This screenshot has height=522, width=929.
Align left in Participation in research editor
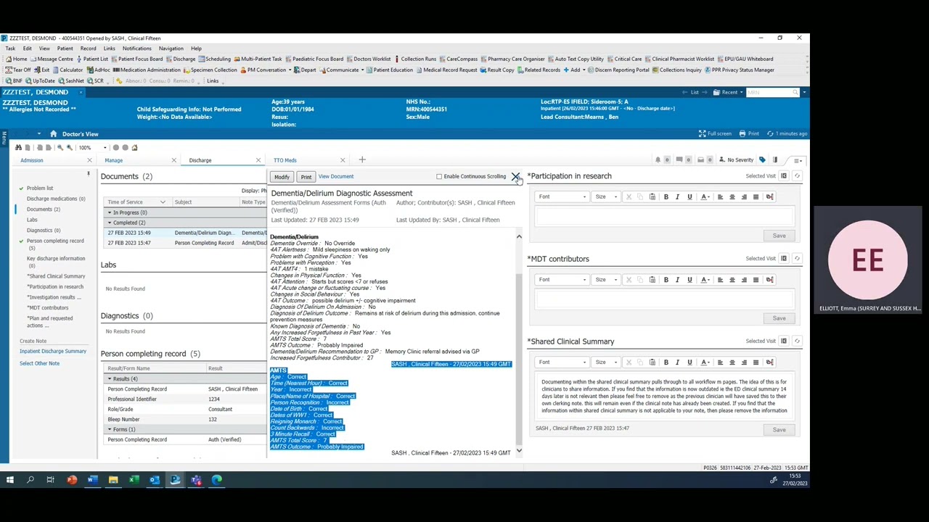(720, 196)
